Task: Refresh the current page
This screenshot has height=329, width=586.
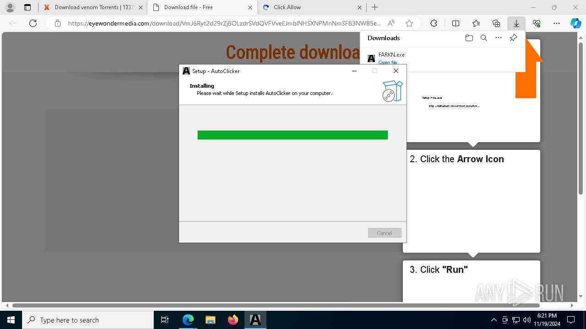Action: tap(33, 23)
